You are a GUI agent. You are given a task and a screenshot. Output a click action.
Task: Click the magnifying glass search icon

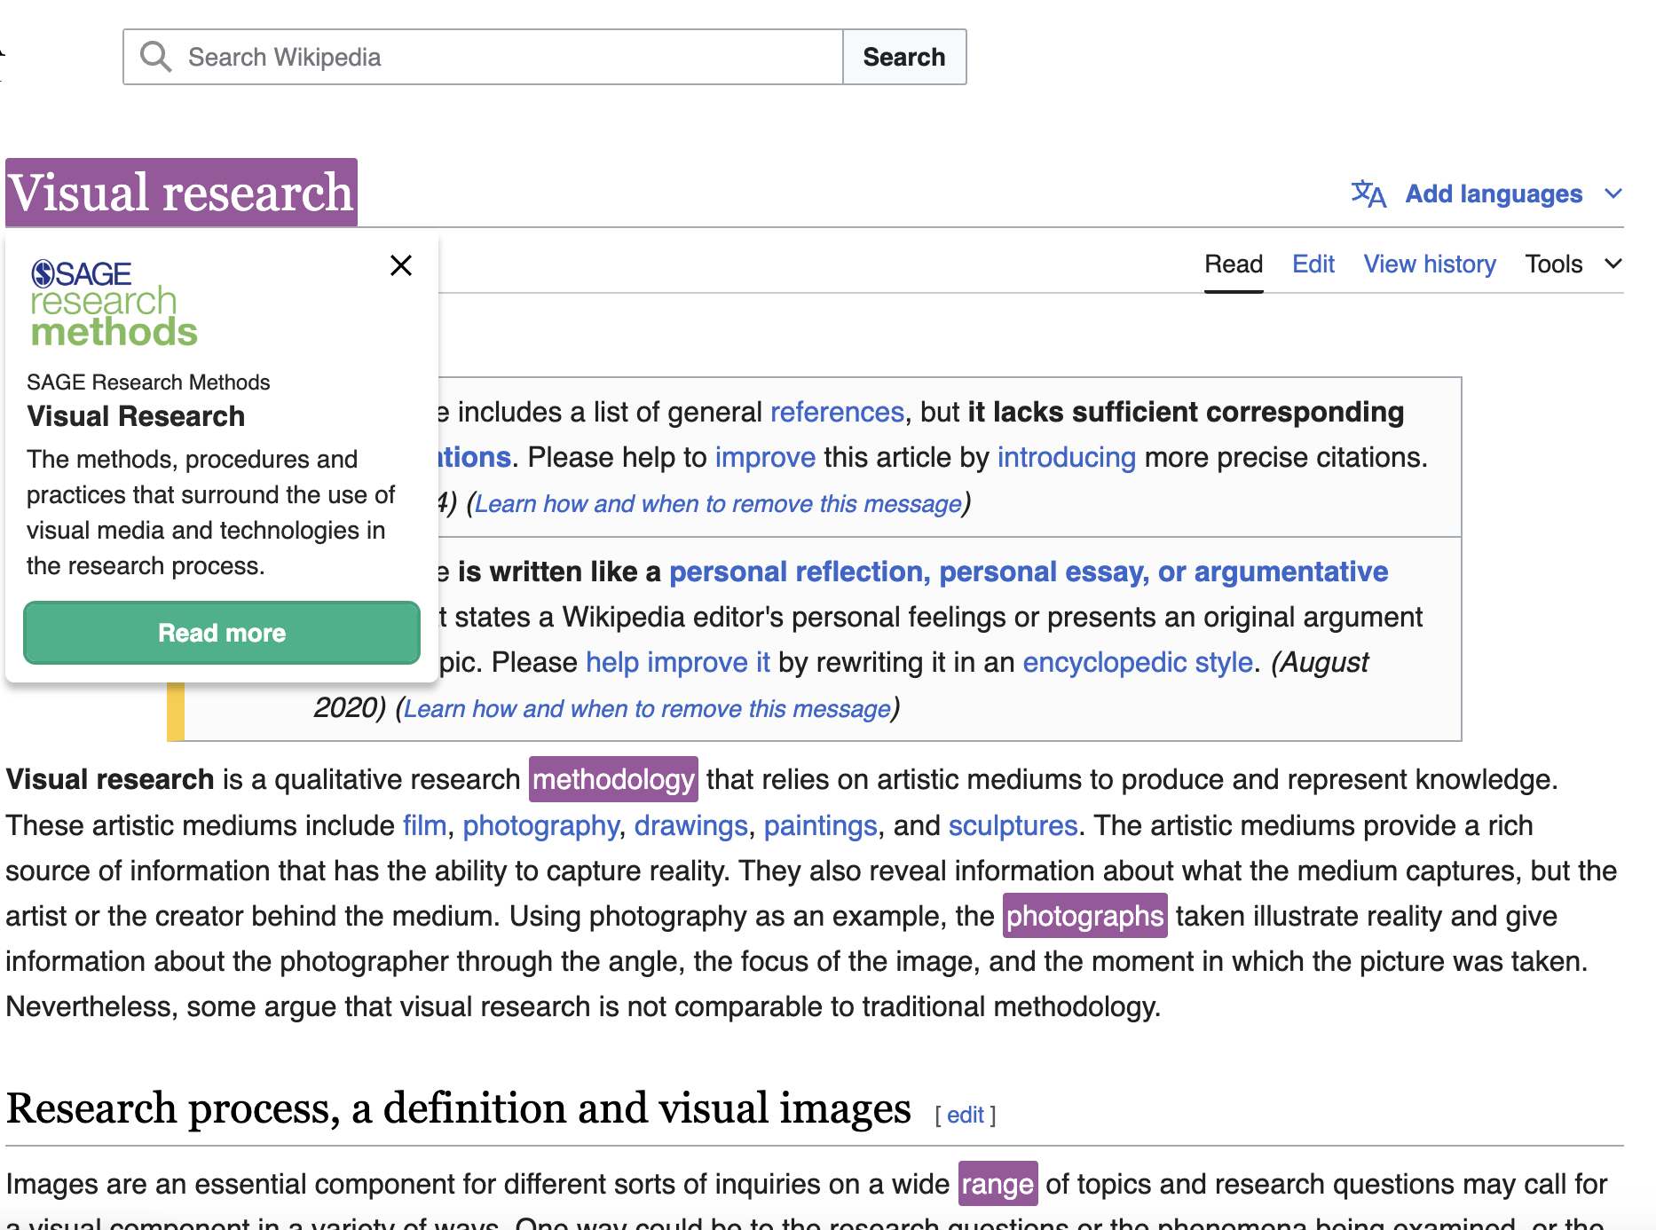point(156,57)
